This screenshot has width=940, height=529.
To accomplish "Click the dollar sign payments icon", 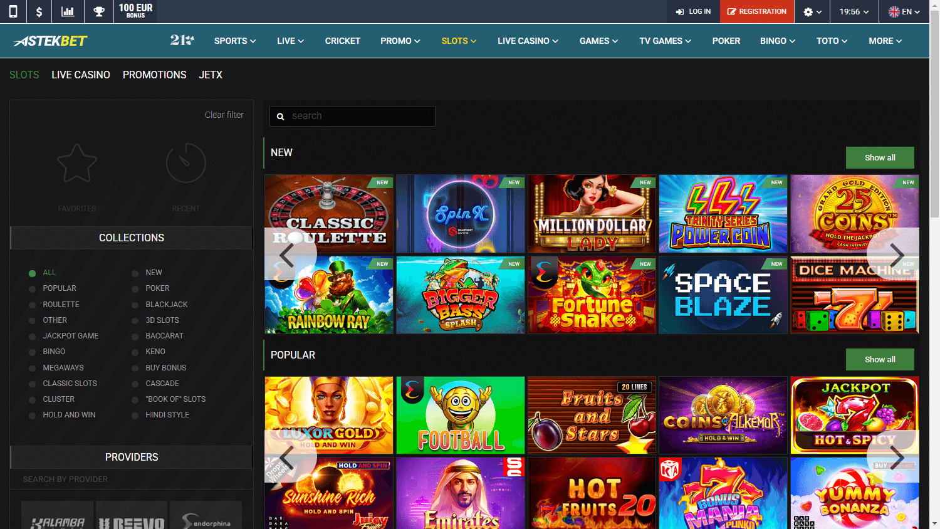I will point(39,11).
